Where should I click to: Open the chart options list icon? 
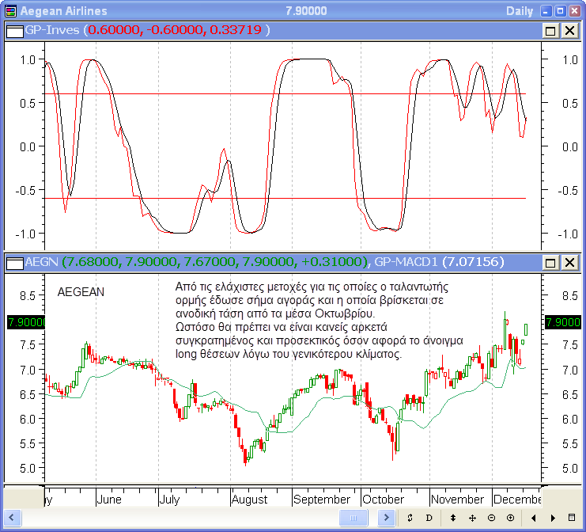point(572,518)
